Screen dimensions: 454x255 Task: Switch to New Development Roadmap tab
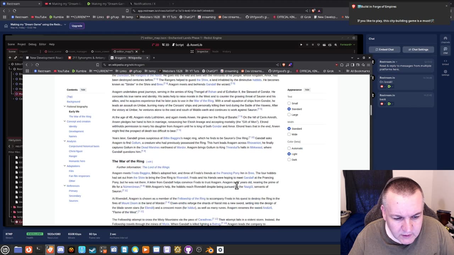(x=44, y=58)
